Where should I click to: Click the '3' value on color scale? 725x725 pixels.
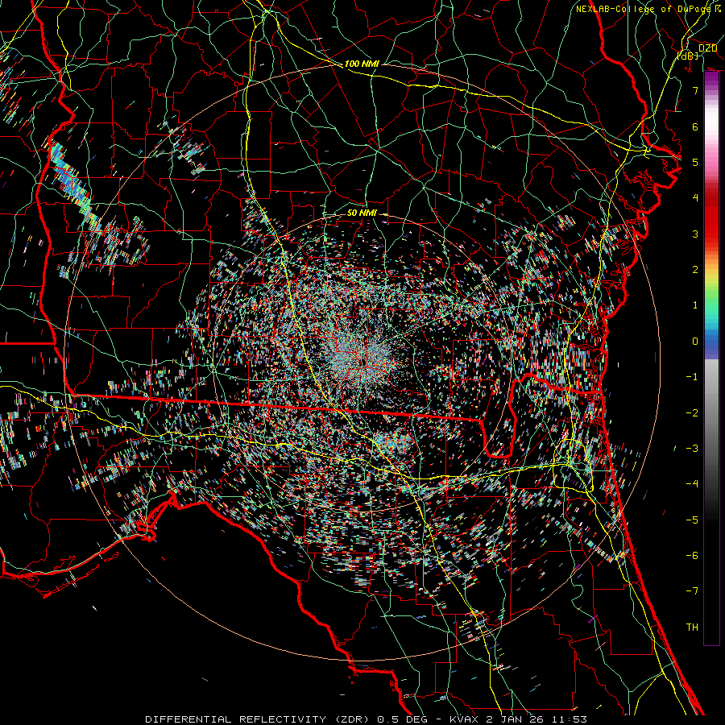[695, 234]
